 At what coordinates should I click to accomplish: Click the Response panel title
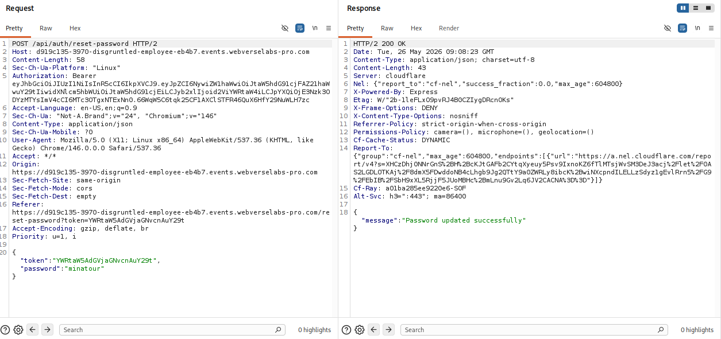[x=364, y=8]
